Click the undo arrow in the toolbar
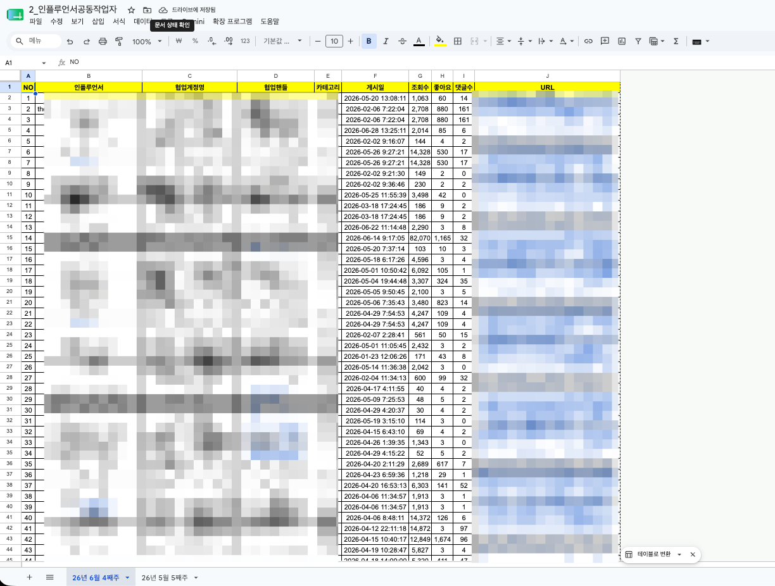 point(70,41)
